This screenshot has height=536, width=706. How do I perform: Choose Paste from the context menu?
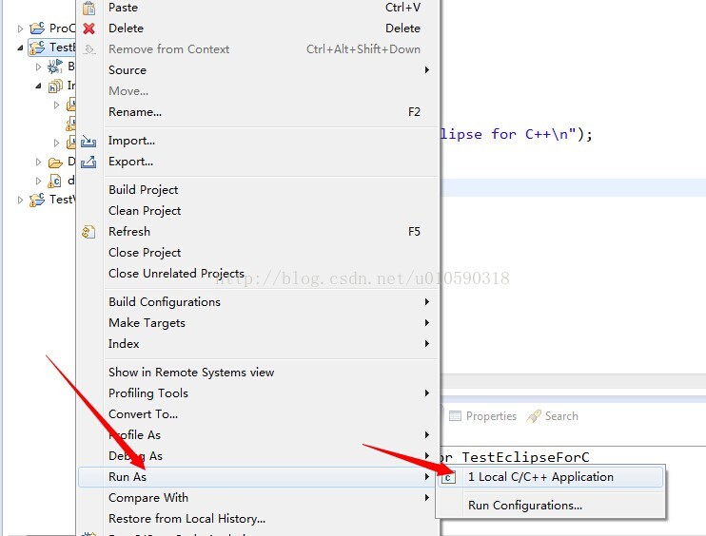(258, 8)
